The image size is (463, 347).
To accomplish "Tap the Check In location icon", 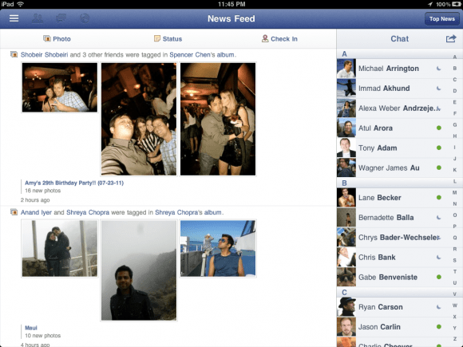I will pos(265,38).
